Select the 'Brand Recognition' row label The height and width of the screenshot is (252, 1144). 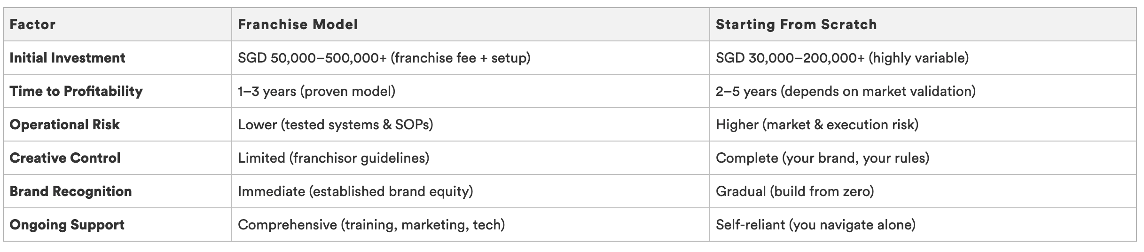[71, 191]
